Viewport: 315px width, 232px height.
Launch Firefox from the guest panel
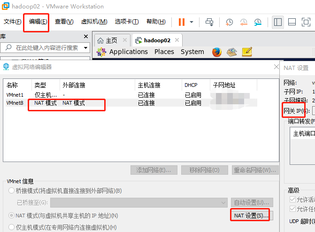217,52
